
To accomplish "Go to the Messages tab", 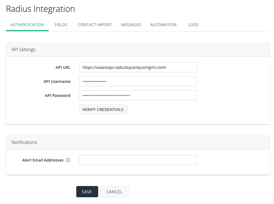I will point(131,25).
